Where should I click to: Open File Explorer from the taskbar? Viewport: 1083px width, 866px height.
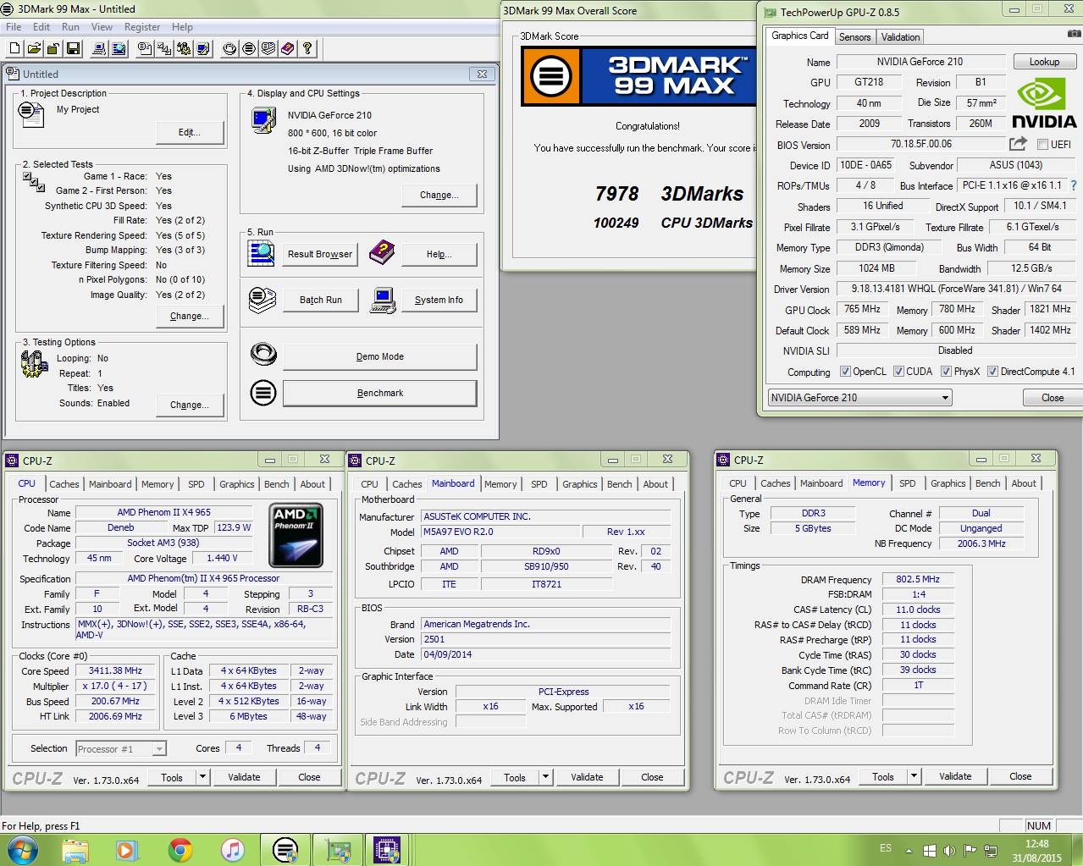75,849
